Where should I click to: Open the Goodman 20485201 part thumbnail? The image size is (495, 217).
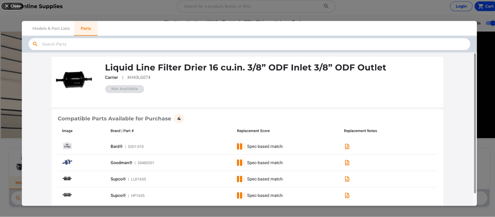click(x=67, y=162)
